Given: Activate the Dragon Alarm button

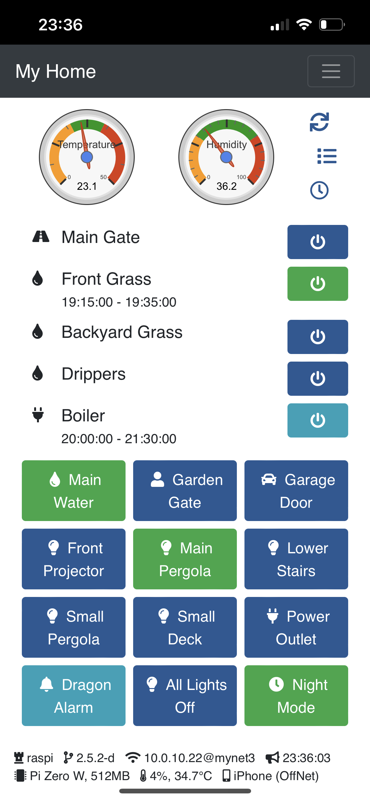Looking at the screenshot, I should point(73,696).
